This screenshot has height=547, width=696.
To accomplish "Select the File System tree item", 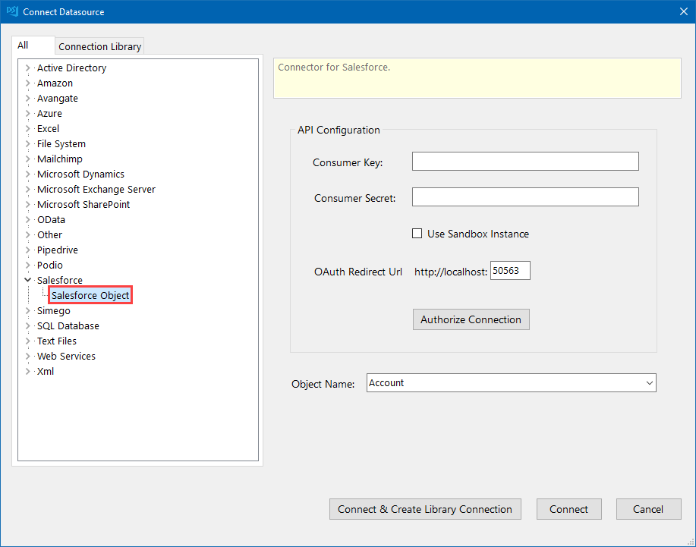I will pos(61,143).
